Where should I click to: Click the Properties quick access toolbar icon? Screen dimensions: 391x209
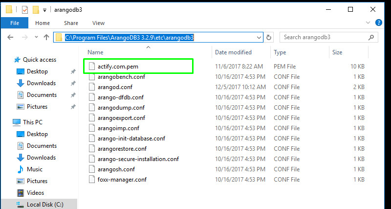pos(25,10)
